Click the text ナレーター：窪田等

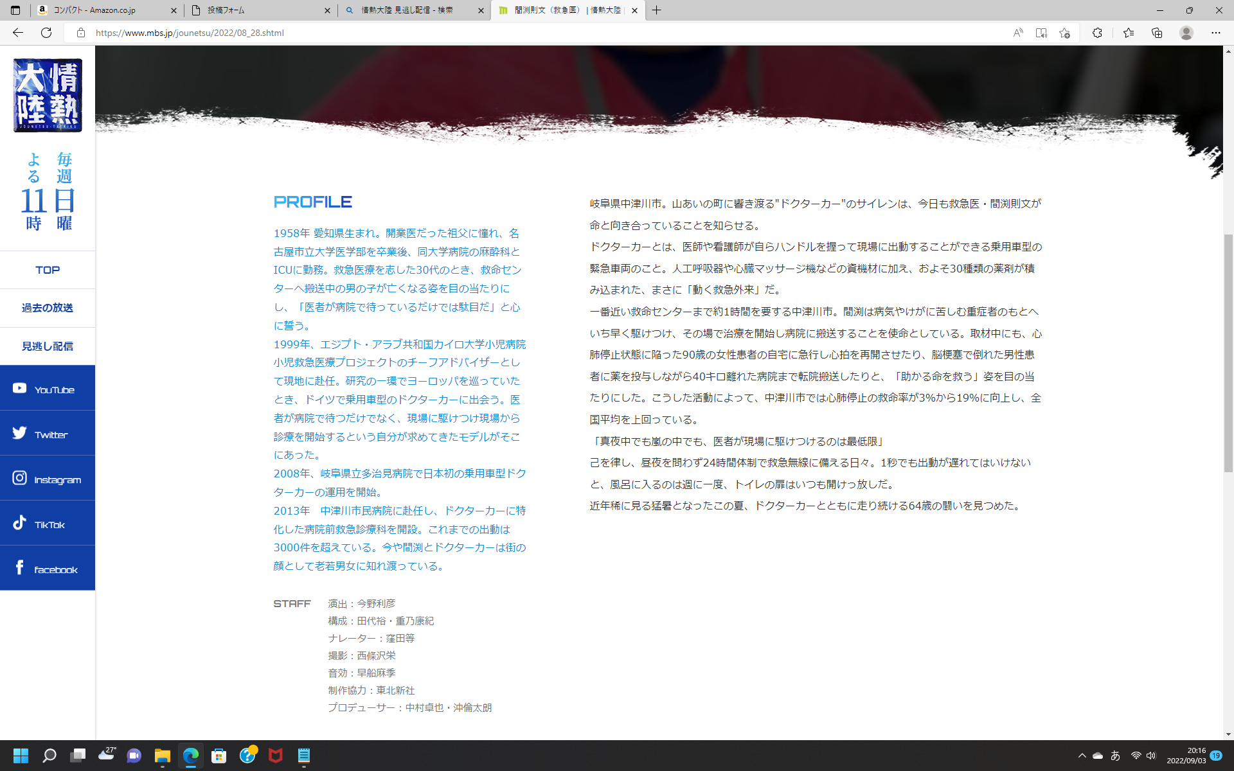click(371, 639)
